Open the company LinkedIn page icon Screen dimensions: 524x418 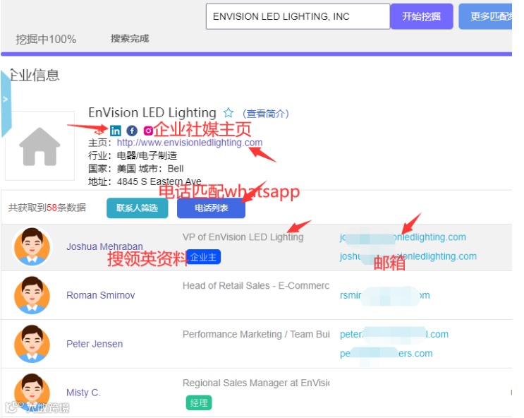(x=115, y=131)
